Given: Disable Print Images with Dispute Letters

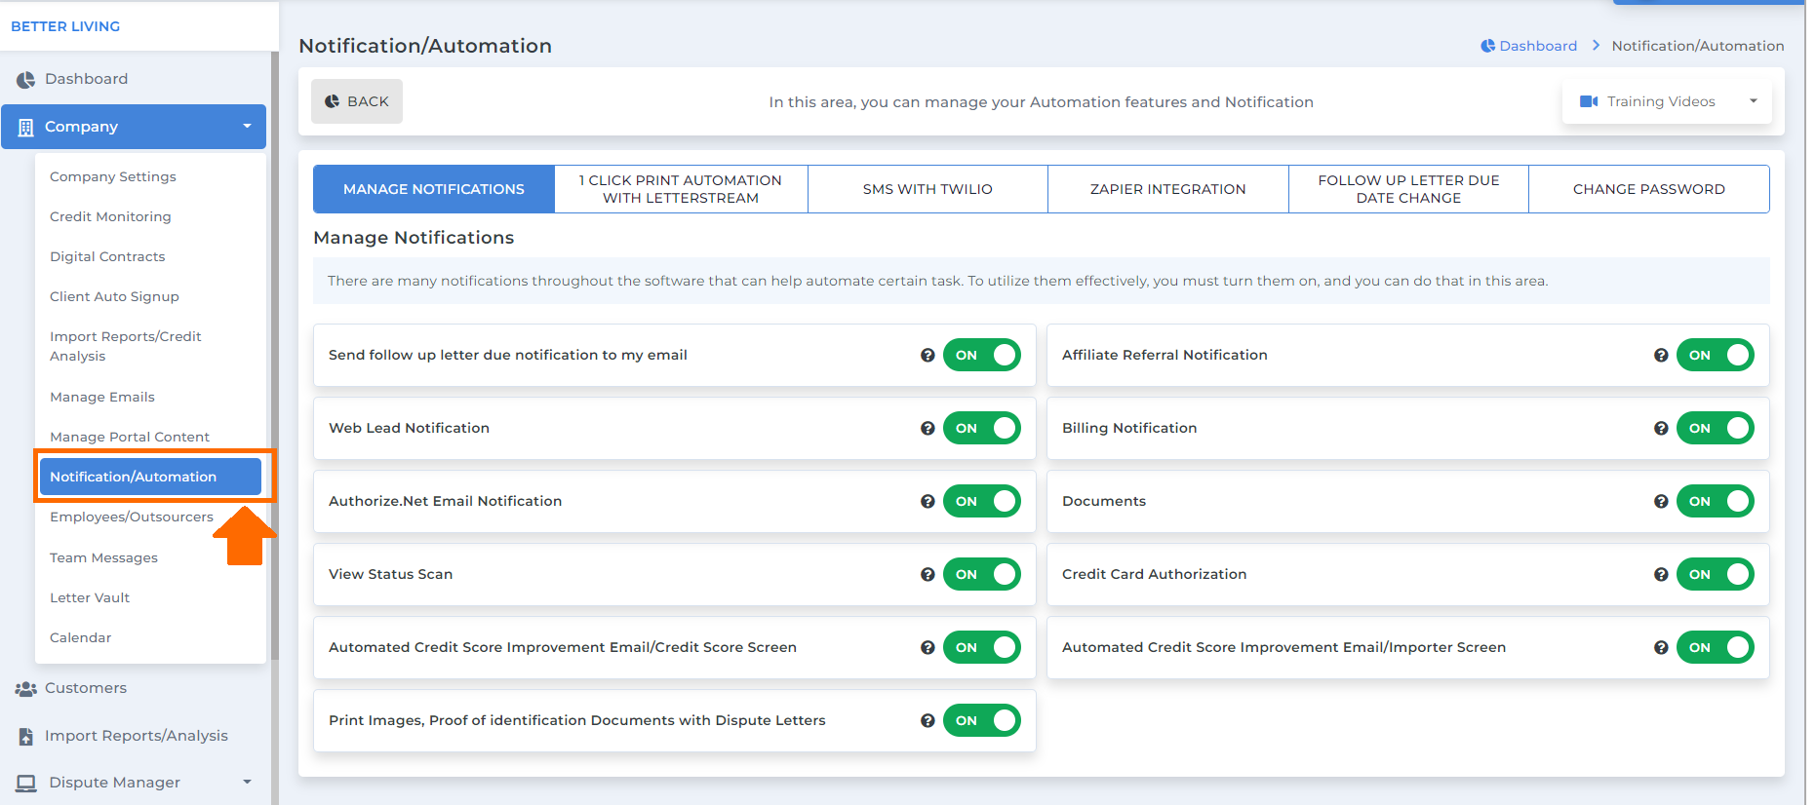Looking at the screenshot, I should point(981,720).
